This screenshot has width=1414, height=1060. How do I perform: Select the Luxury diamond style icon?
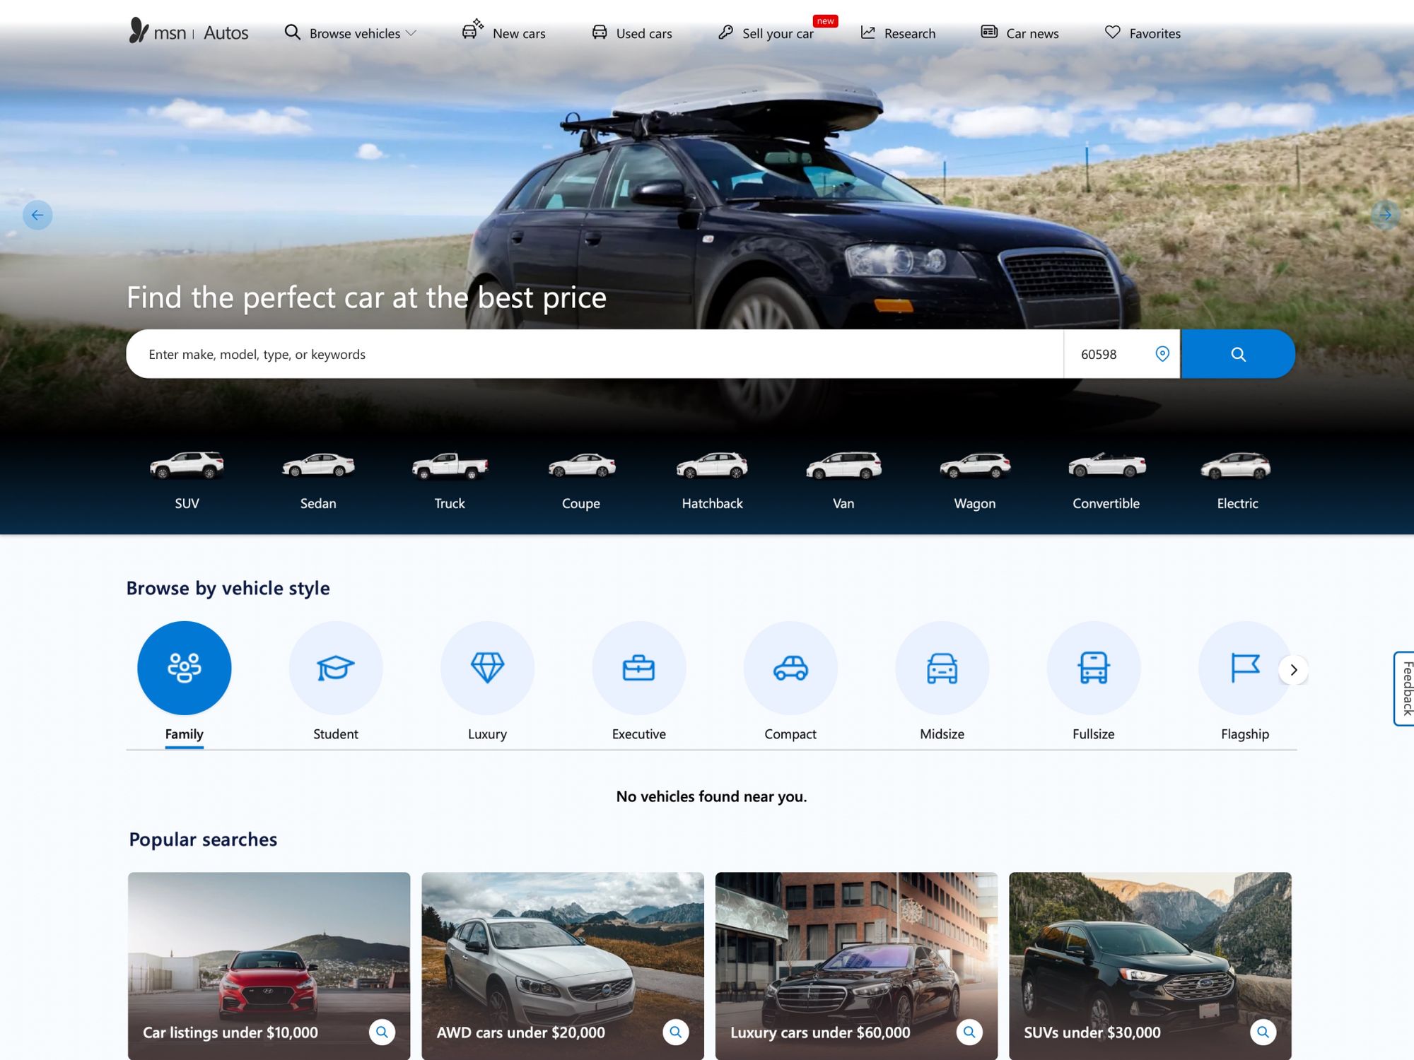point(487,667)
